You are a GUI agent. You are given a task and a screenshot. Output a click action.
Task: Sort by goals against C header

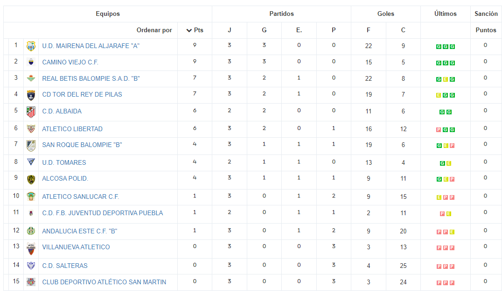point(403,30)
